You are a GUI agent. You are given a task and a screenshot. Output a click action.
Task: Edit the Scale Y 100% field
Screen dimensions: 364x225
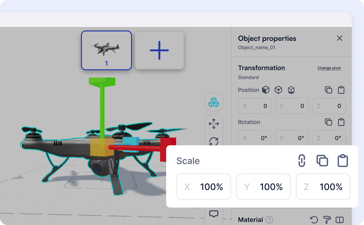click(x=263, y=187)
